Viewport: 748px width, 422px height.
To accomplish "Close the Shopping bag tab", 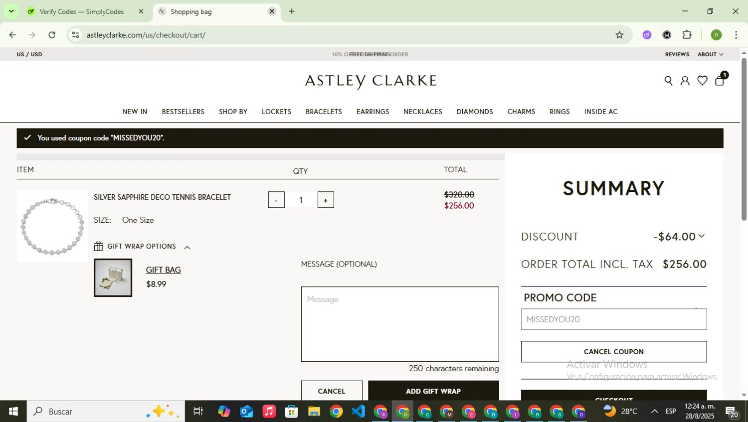I will (272, 11).
